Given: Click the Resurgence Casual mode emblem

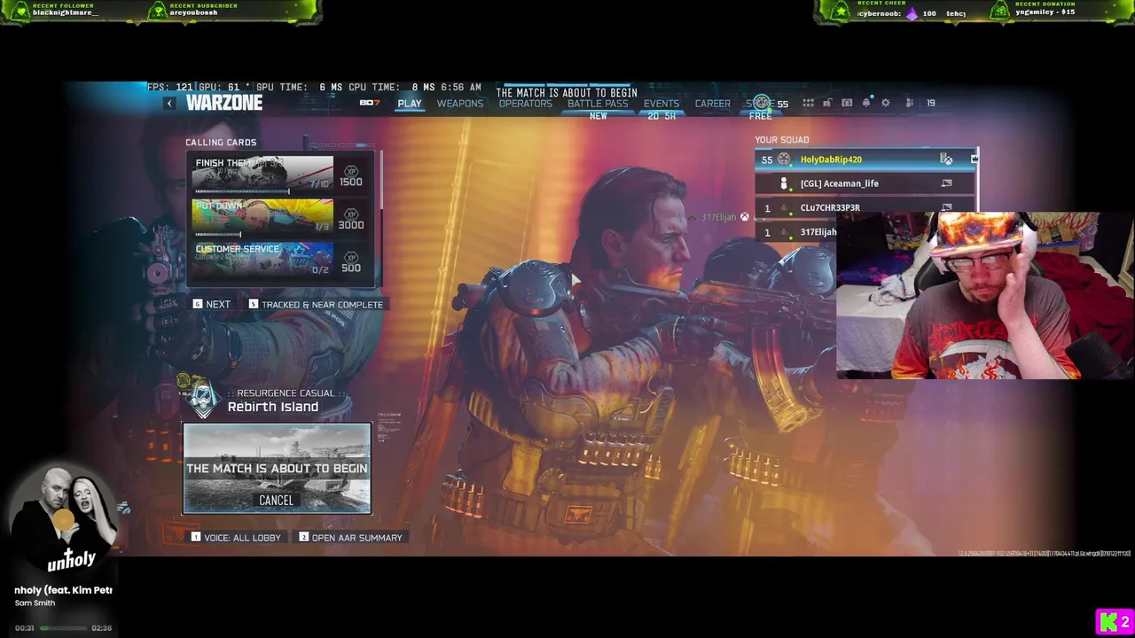Looking at the screenshot, I should 202,399.
